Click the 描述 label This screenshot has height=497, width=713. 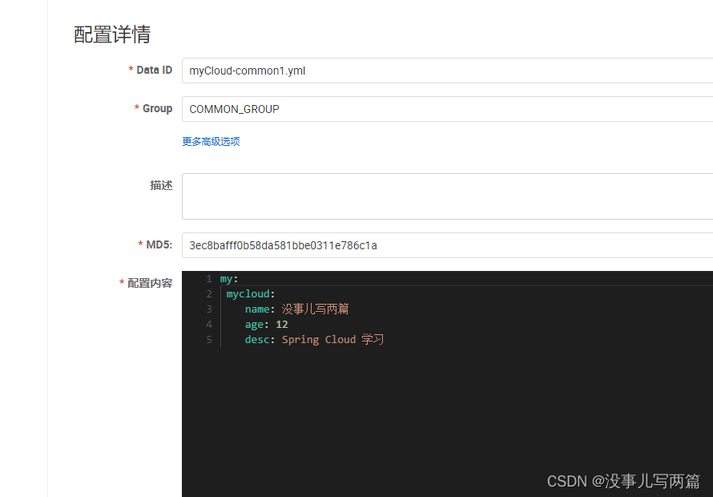tap(161, 185)
